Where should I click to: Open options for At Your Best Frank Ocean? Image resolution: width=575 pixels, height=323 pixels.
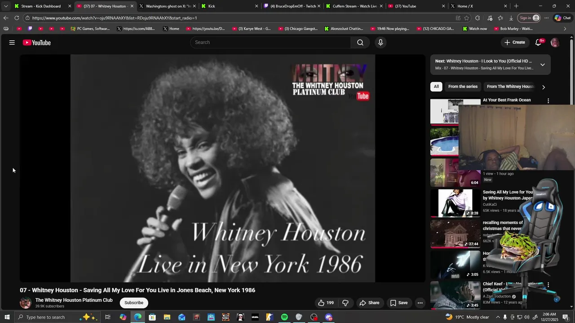[548, 101]
